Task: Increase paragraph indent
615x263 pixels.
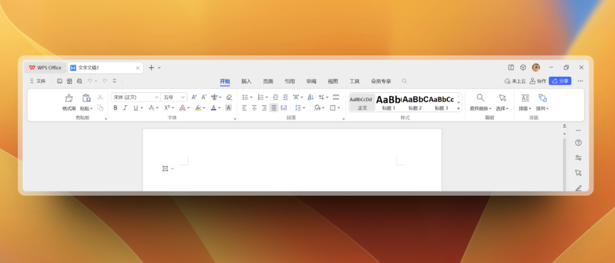Action: [285, 97]
